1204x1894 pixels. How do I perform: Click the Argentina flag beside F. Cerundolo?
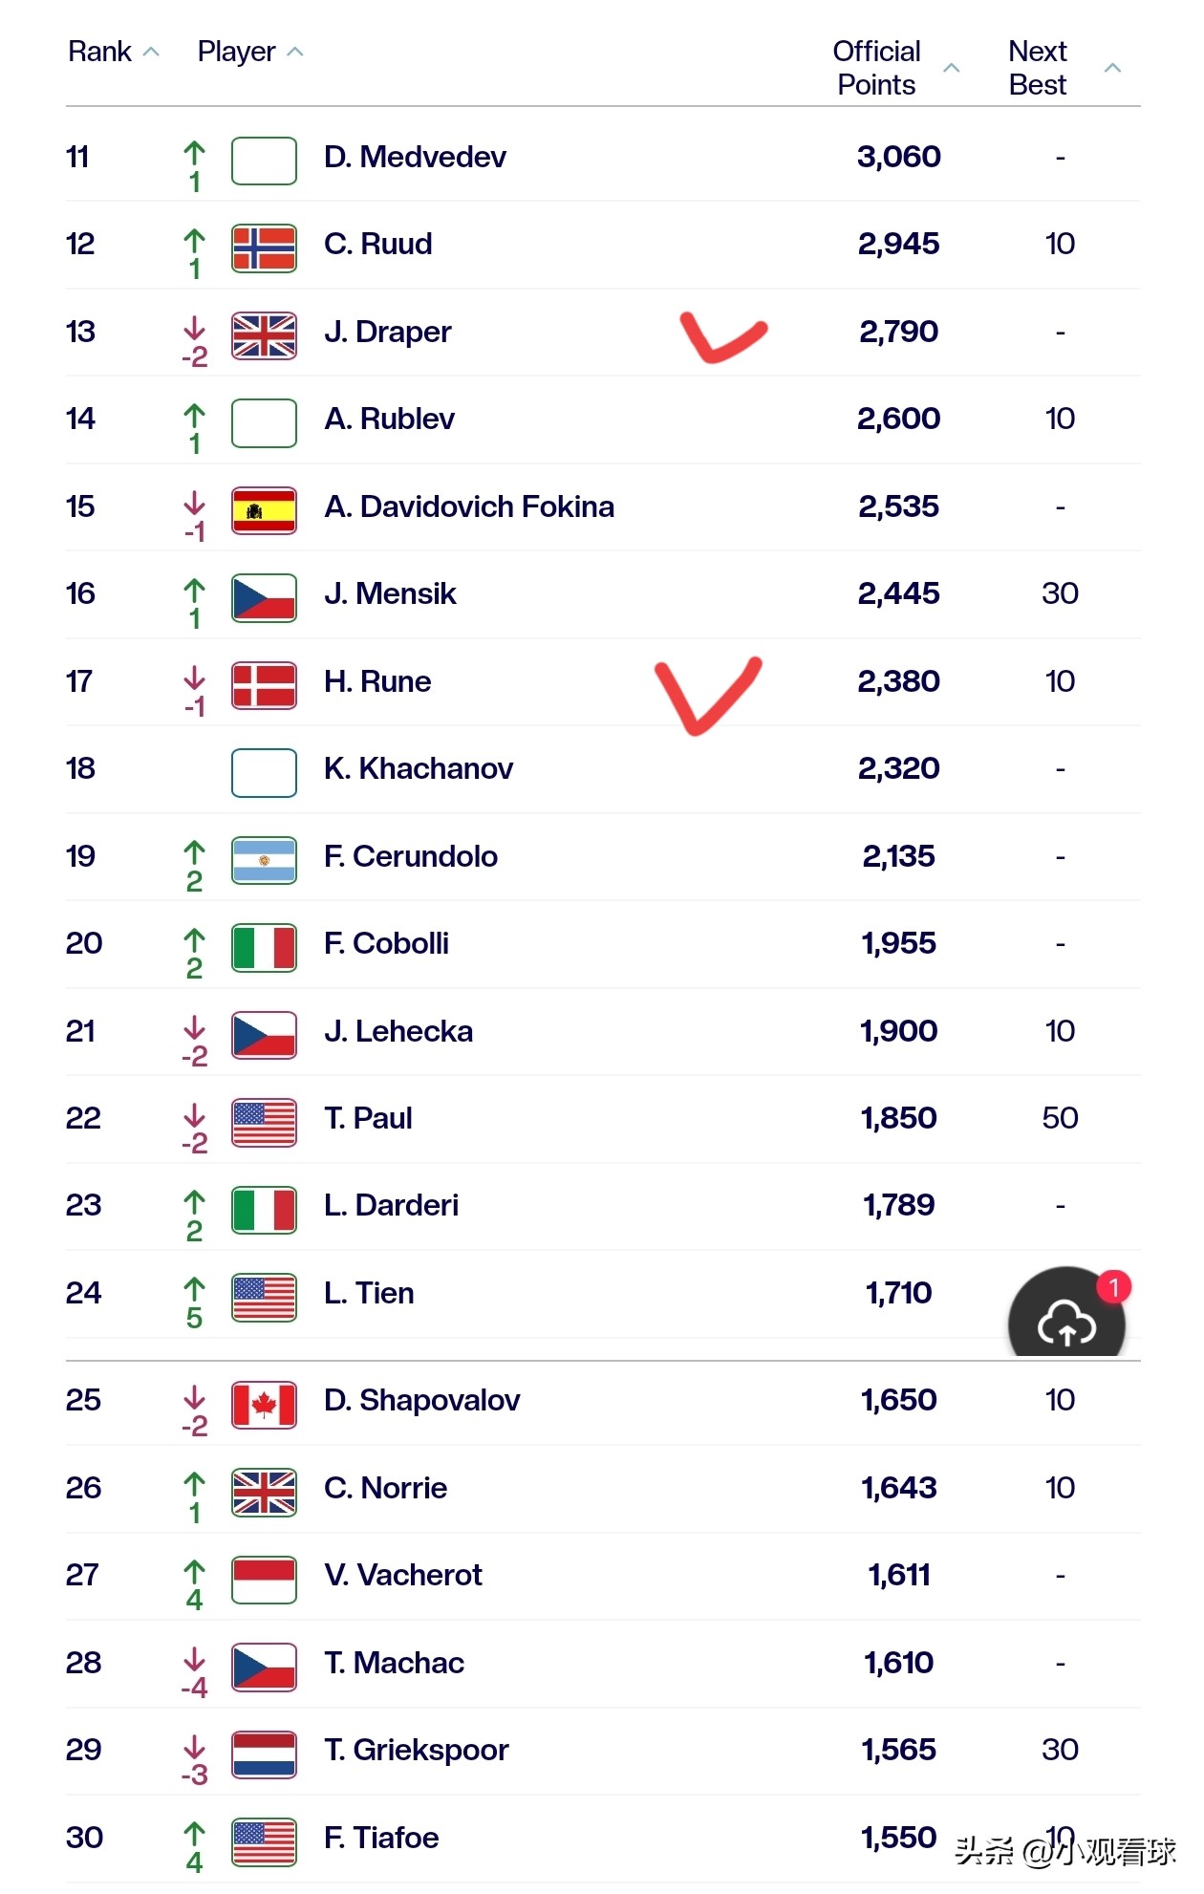(264, 860)
